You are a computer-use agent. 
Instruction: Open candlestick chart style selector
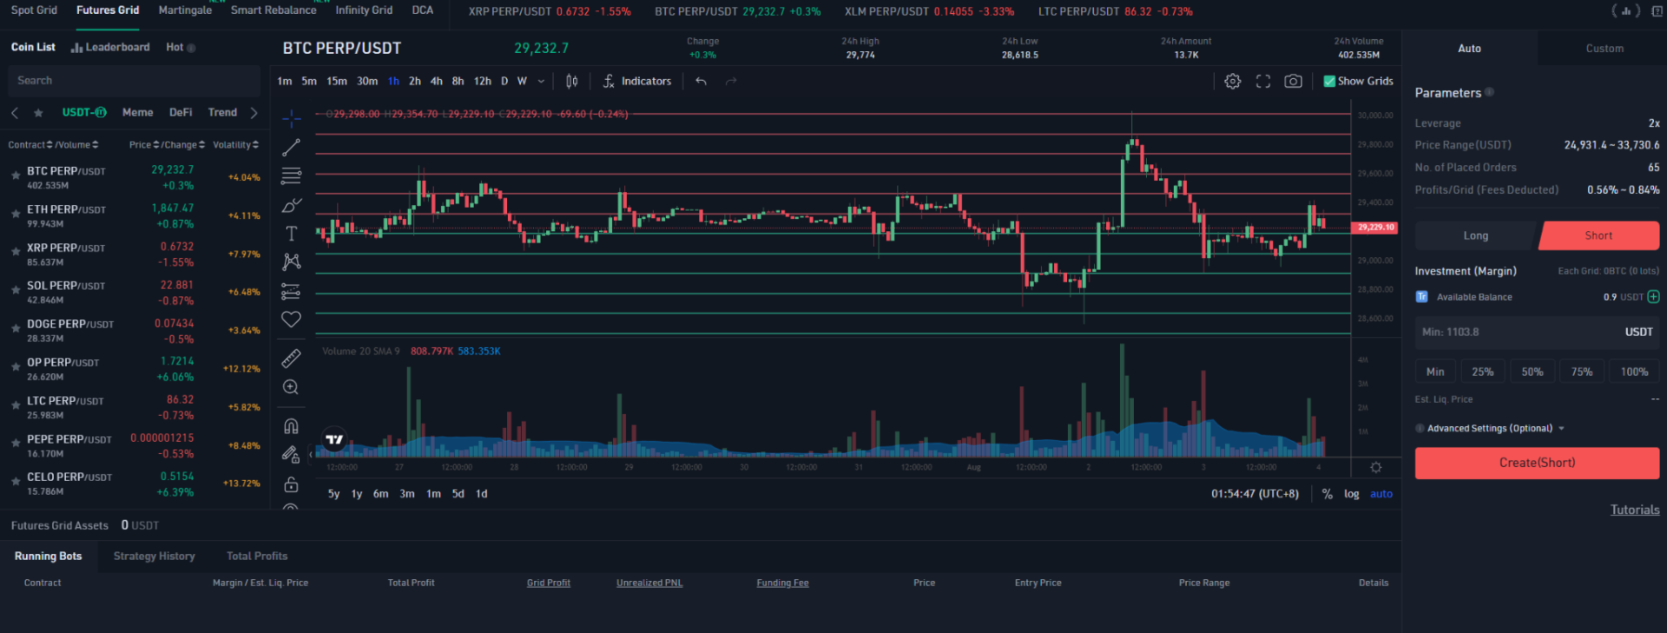click(571, 81)
